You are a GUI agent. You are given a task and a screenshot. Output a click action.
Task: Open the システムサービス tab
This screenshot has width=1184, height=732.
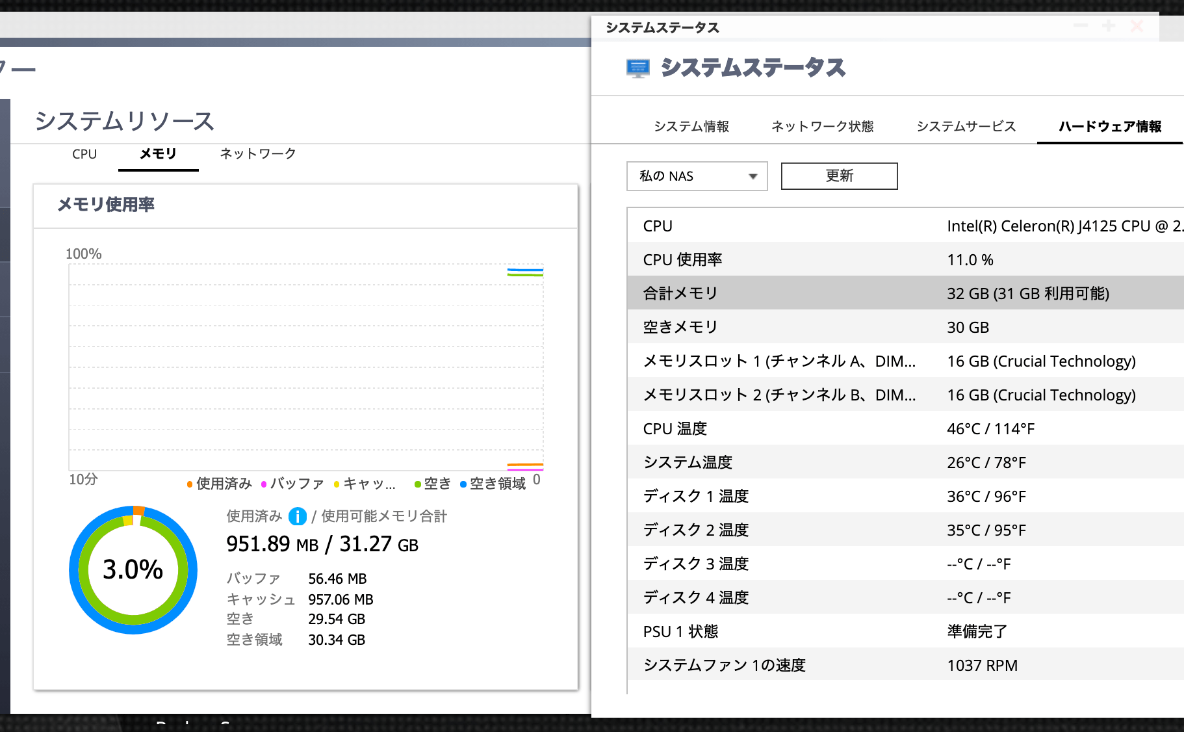(966, 127)
